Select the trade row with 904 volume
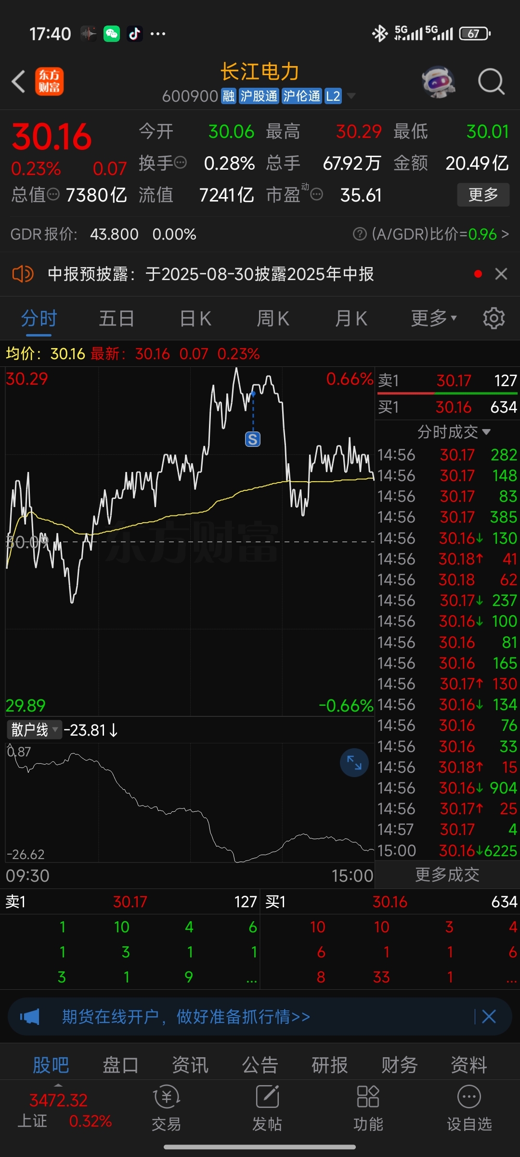520x1157 pixels. click(x=447, y=788)
